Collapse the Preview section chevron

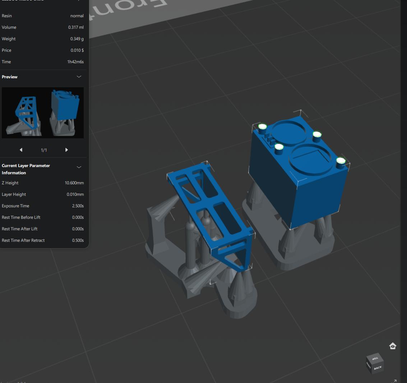pyautogui.click(x=79, y=77)
